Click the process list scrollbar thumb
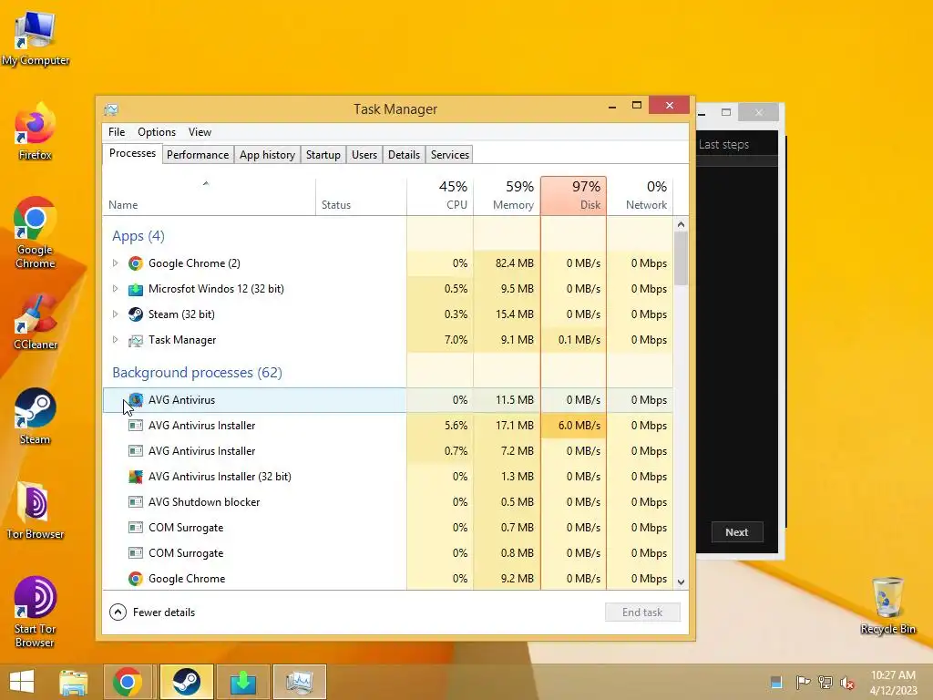The width and height of the screenshot is (933, 700). coord(682,258)
